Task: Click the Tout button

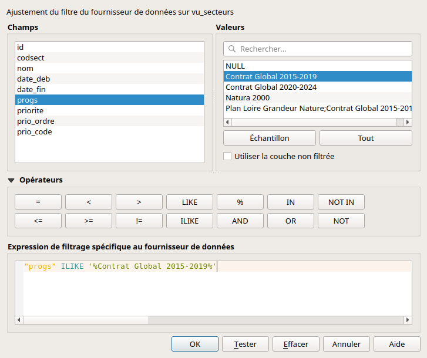Action: click(x=365, y=138)
